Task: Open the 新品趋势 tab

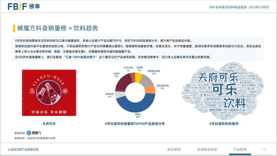Action: tap(174, 149)
